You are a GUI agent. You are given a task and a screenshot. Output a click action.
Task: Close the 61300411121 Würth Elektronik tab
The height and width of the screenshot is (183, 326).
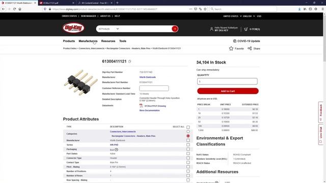[35, 3]
